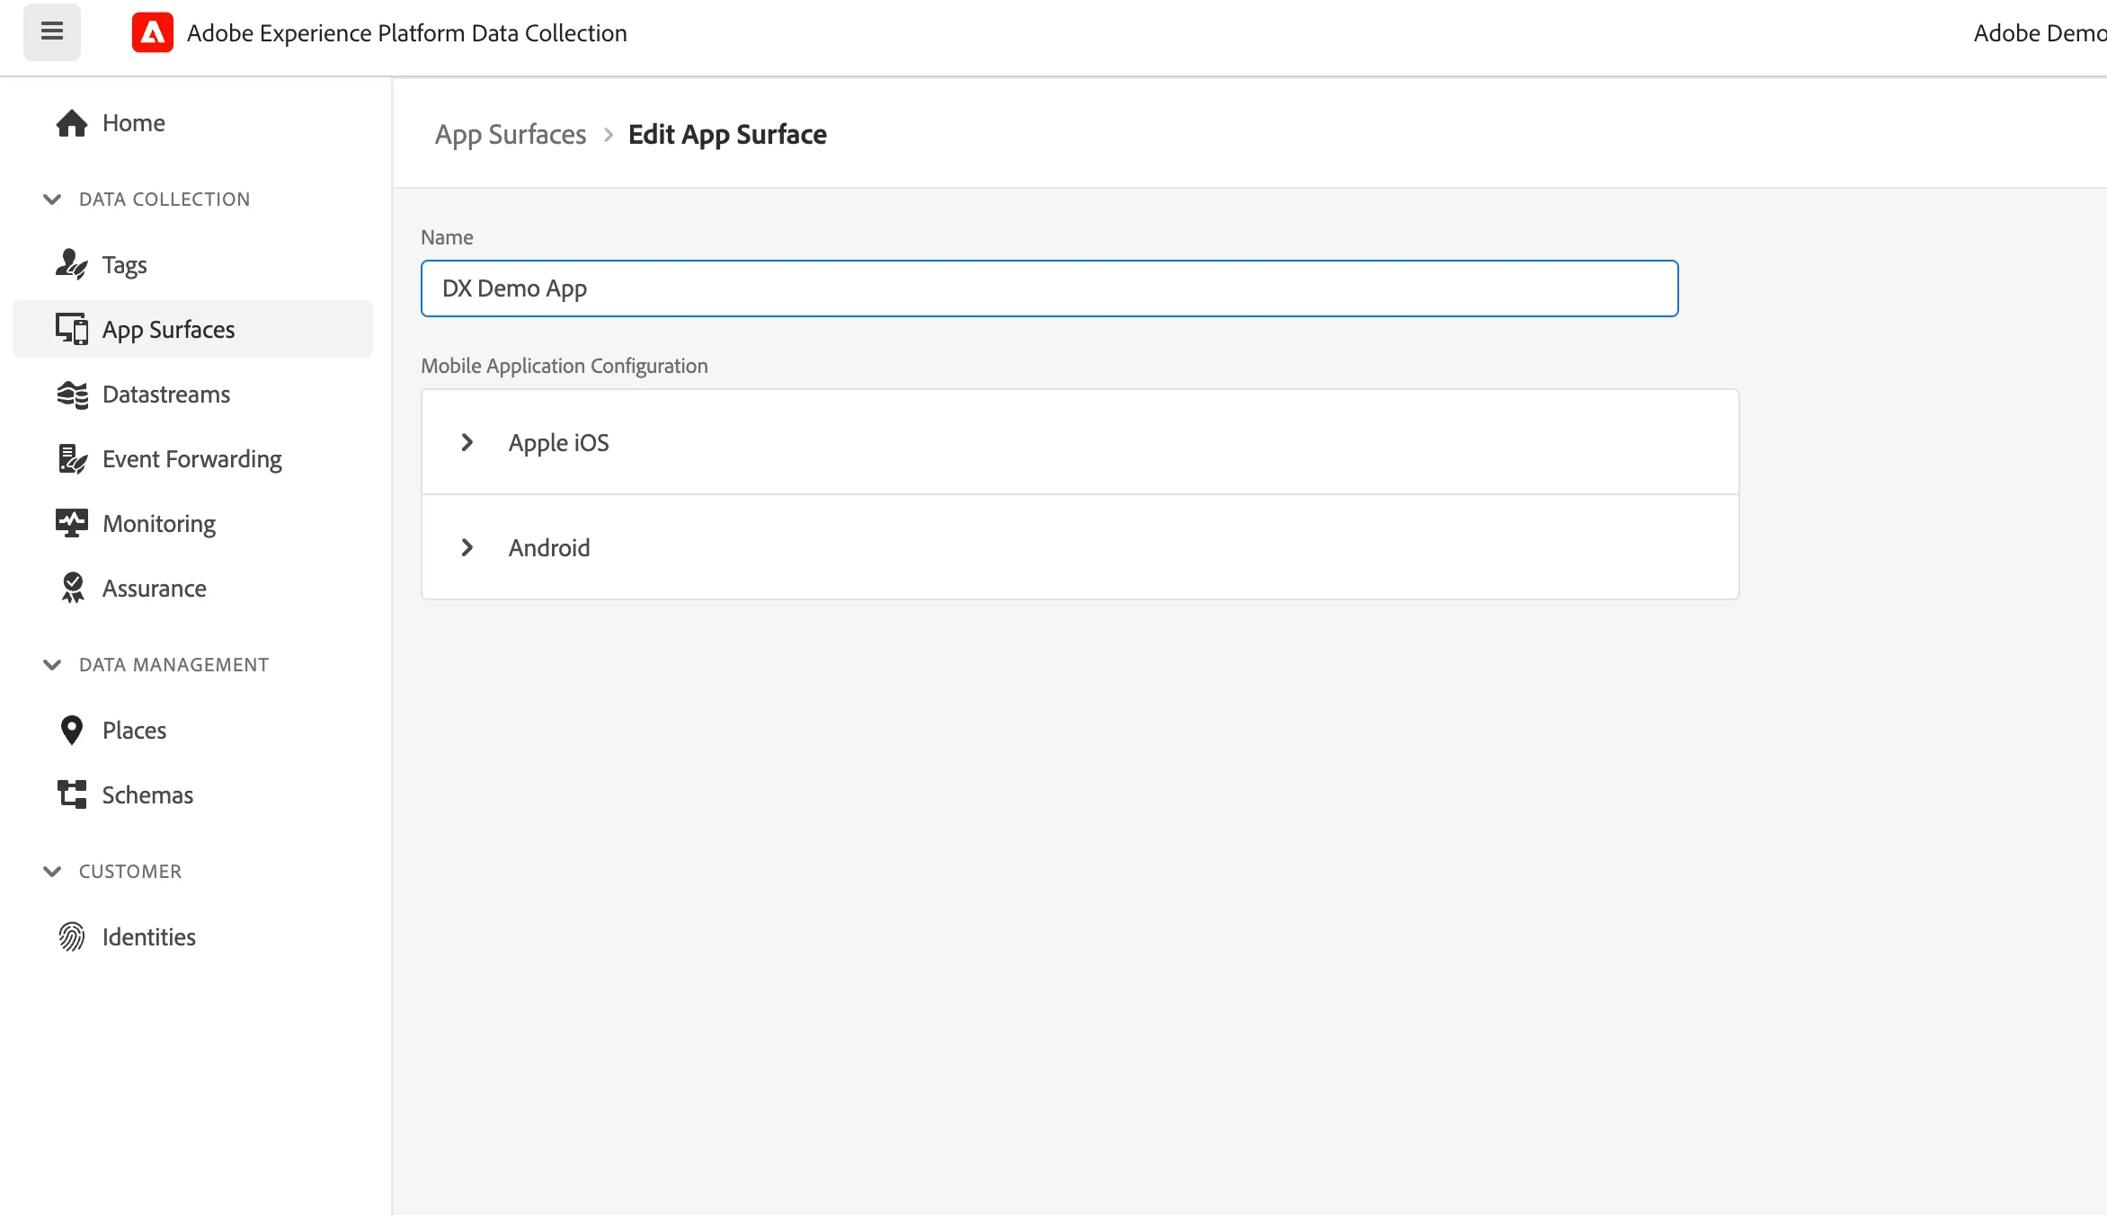2107x1215 pixels.
Task: Click the Home house icon
Action: tap(72, 123)
